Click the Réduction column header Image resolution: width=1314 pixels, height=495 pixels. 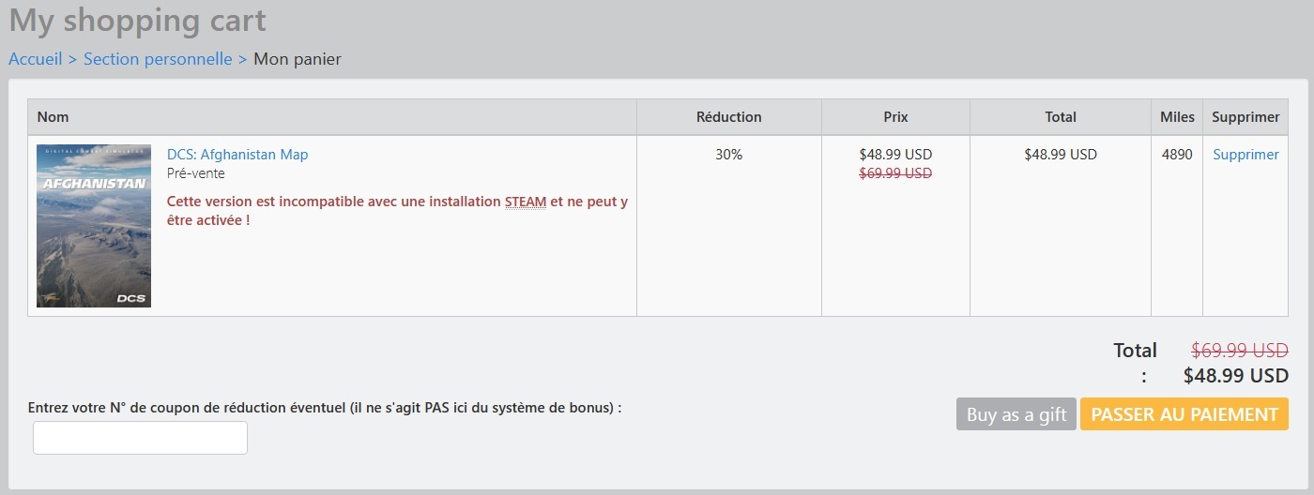[728, 117]
